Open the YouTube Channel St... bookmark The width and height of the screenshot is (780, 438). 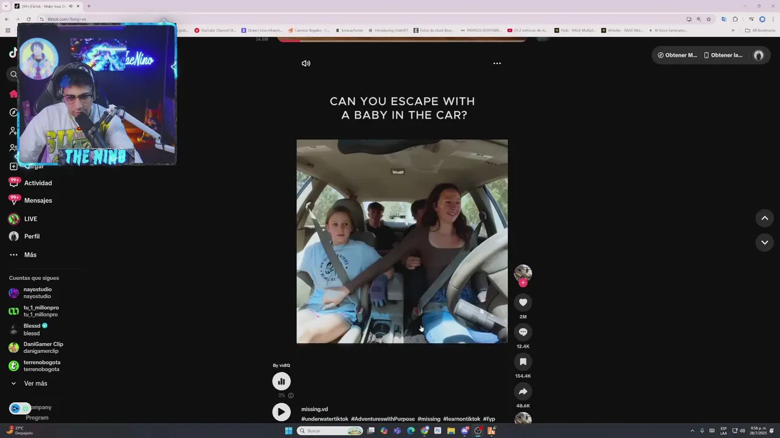[215, 30]
